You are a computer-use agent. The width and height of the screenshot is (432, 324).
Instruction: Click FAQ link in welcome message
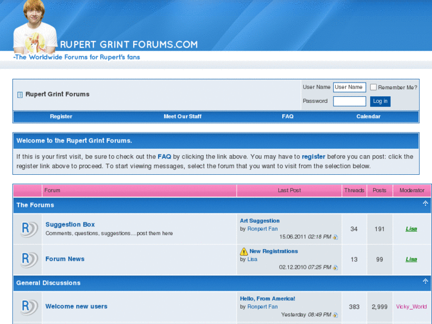[164, 156]
